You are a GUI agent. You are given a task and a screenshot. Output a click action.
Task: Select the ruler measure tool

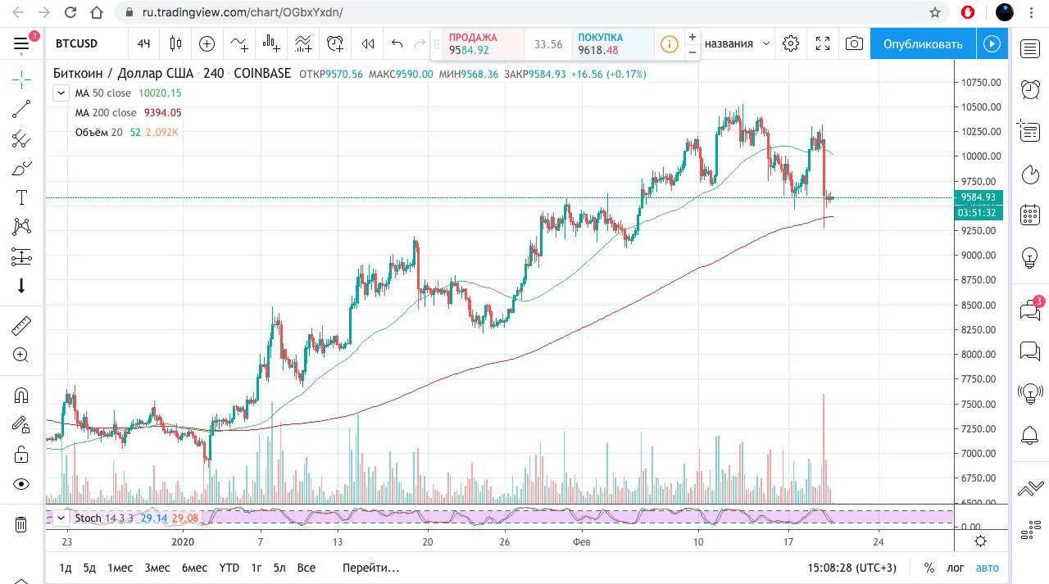click(x=21, y=326)
